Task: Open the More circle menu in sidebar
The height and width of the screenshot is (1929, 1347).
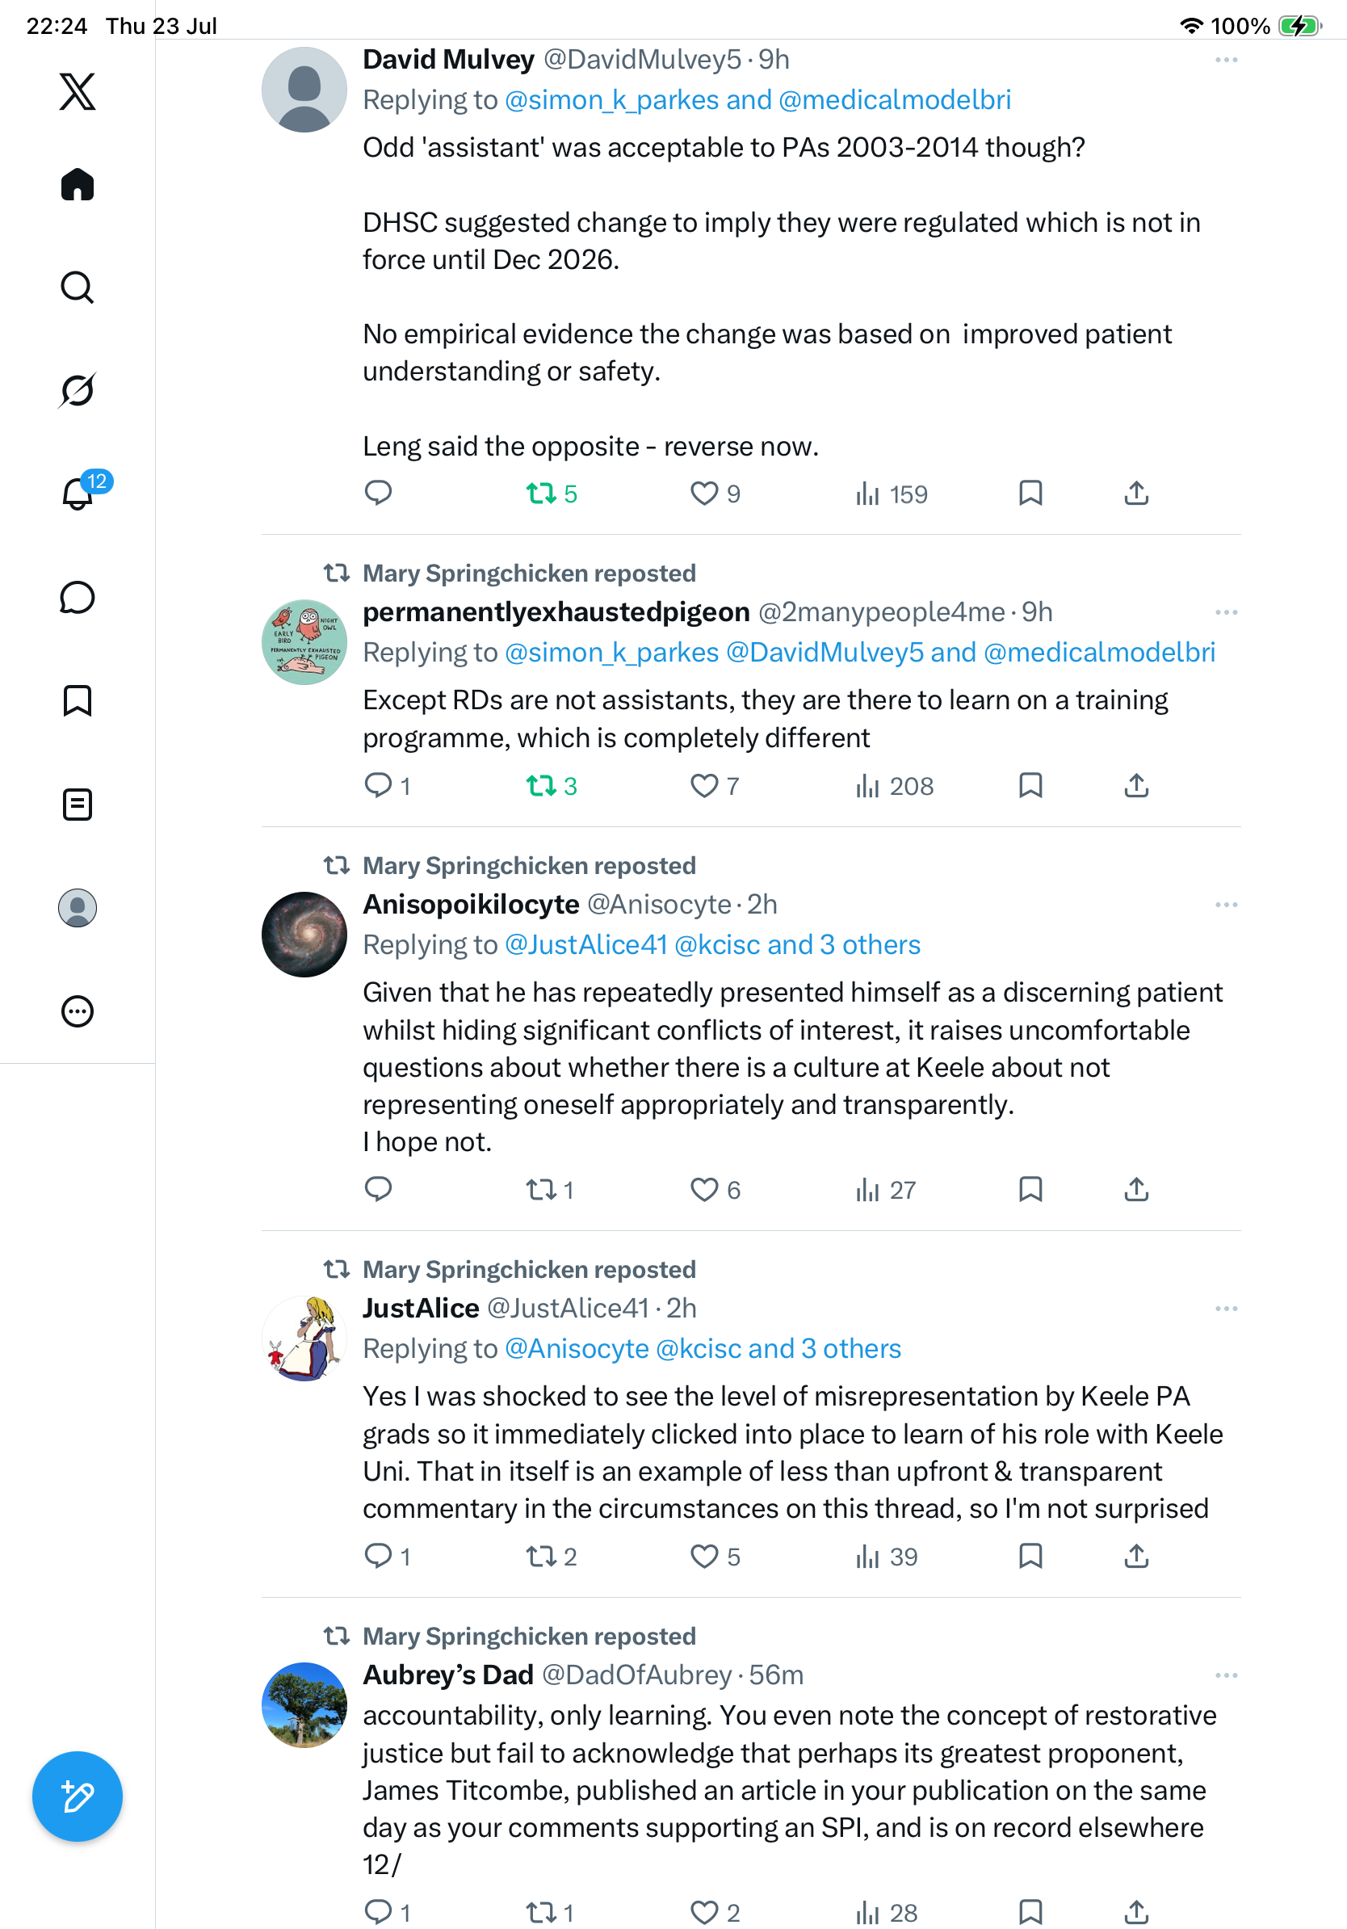Action: click(x=78, y=1011)
